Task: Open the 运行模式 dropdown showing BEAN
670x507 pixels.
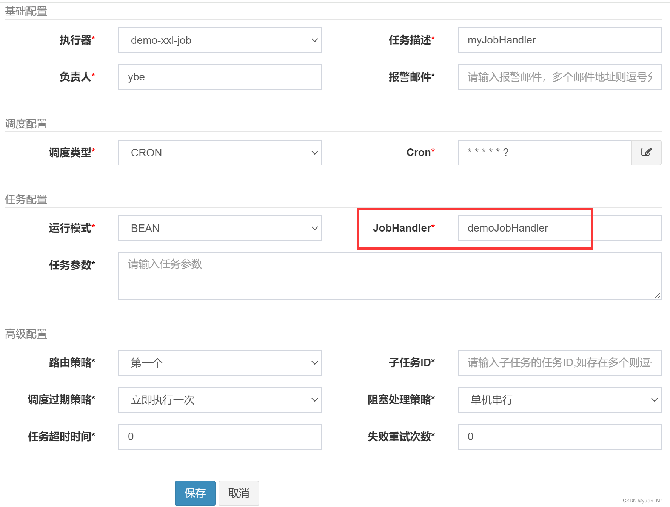Action: coord(220,228)
